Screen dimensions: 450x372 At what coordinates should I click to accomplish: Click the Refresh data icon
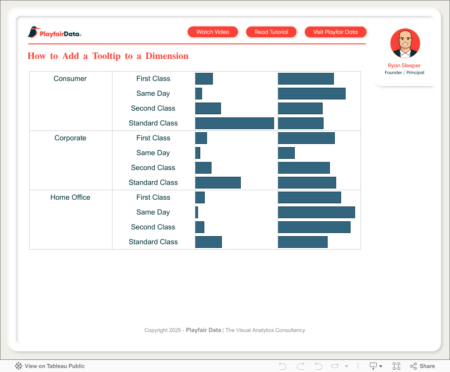coord(335,366)
